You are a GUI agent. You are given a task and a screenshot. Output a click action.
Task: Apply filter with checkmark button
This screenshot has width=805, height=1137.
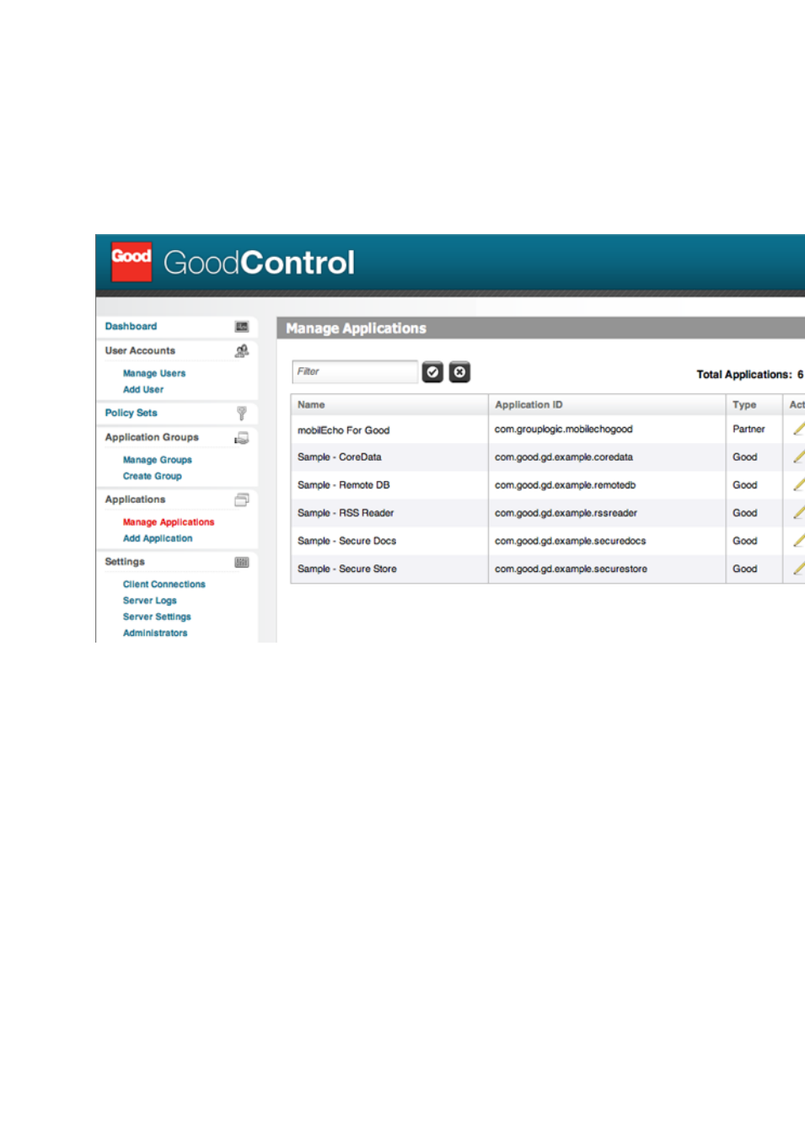coord(432,372)
